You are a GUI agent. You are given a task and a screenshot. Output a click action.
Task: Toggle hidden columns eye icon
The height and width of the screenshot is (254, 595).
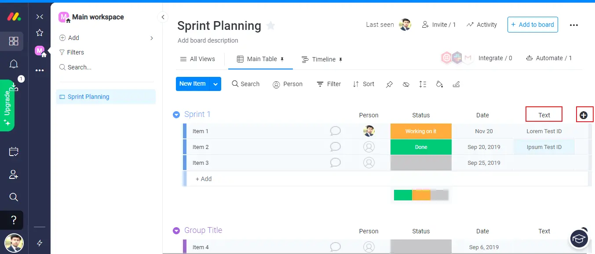tap(406, 84)
